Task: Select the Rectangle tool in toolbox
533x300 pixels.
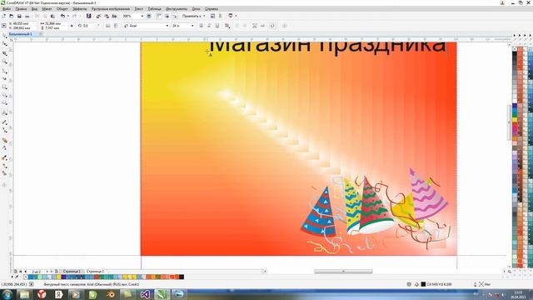Action: coord(4,87)
